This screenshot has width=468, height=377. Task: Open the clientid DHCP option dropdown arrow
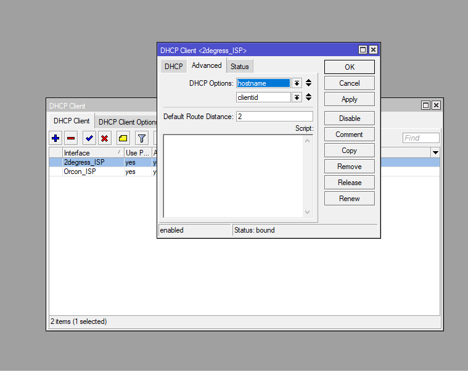click(x=297, y=97)
